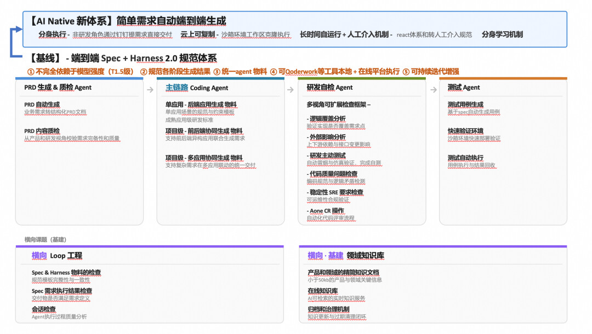This screenshot has height=334, width=592.
Task: Select 'PRD 自动生成' item
Action: point(42,105)
